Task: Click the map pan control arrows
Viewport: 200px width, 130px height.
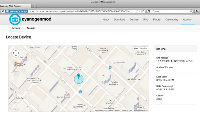Action: point(16,53)
